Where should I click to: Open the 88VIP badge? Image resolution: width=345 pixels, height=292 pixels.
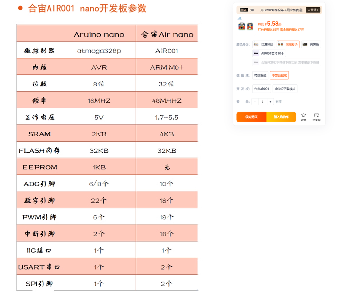[244, 10]
